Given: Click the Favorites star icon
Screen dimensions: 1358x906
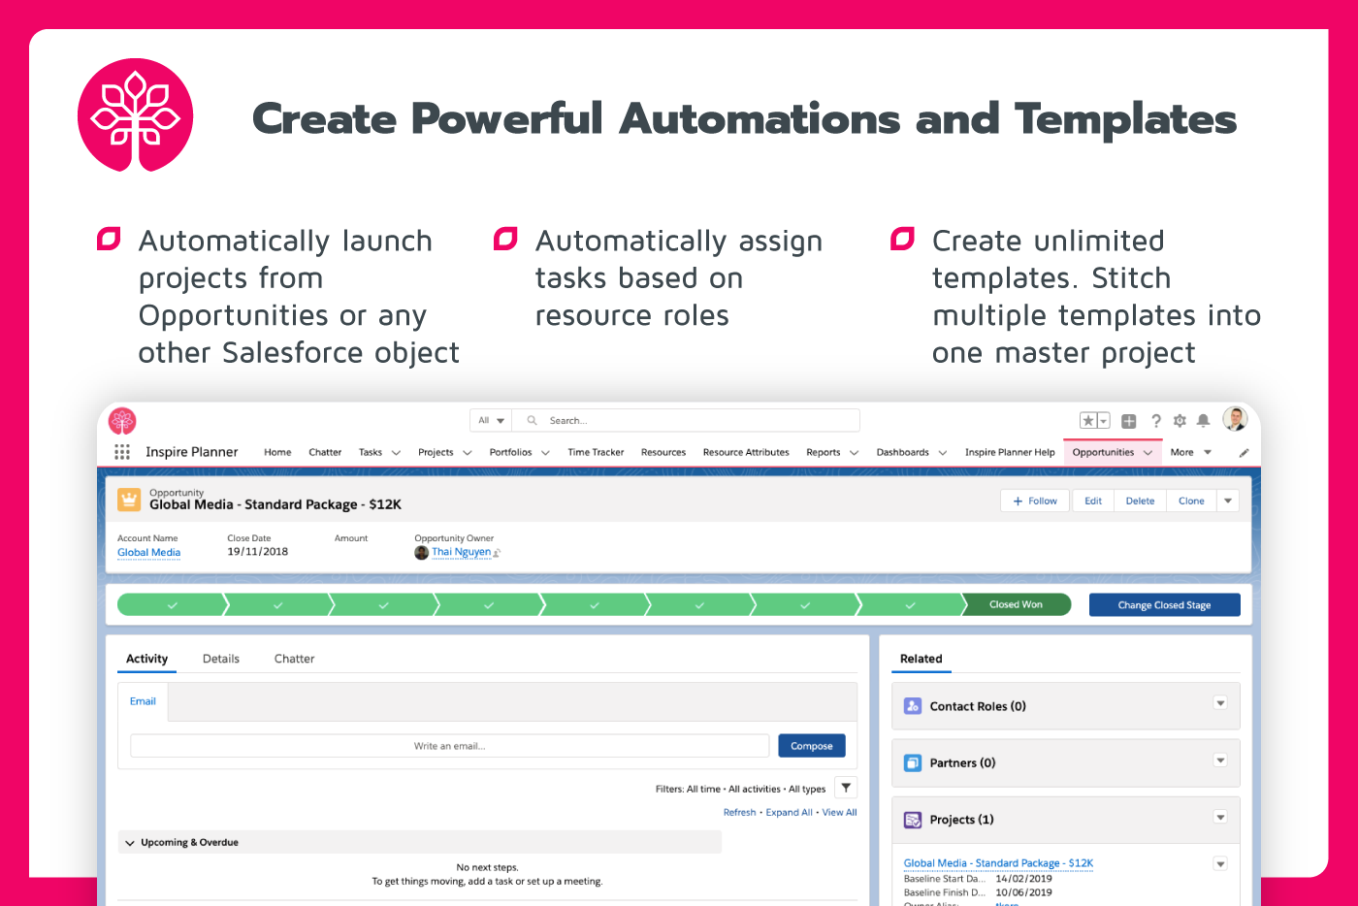Looking at the screenshot, I should pyautogui.click(x=1088, y=420).
